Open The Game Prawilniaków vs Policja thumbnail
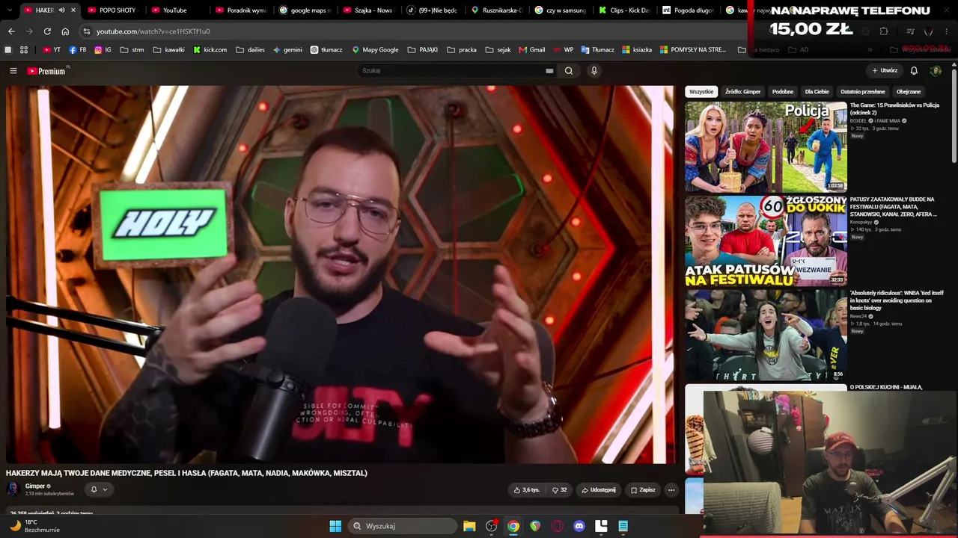The image size is (958, 538). (766, 147)
